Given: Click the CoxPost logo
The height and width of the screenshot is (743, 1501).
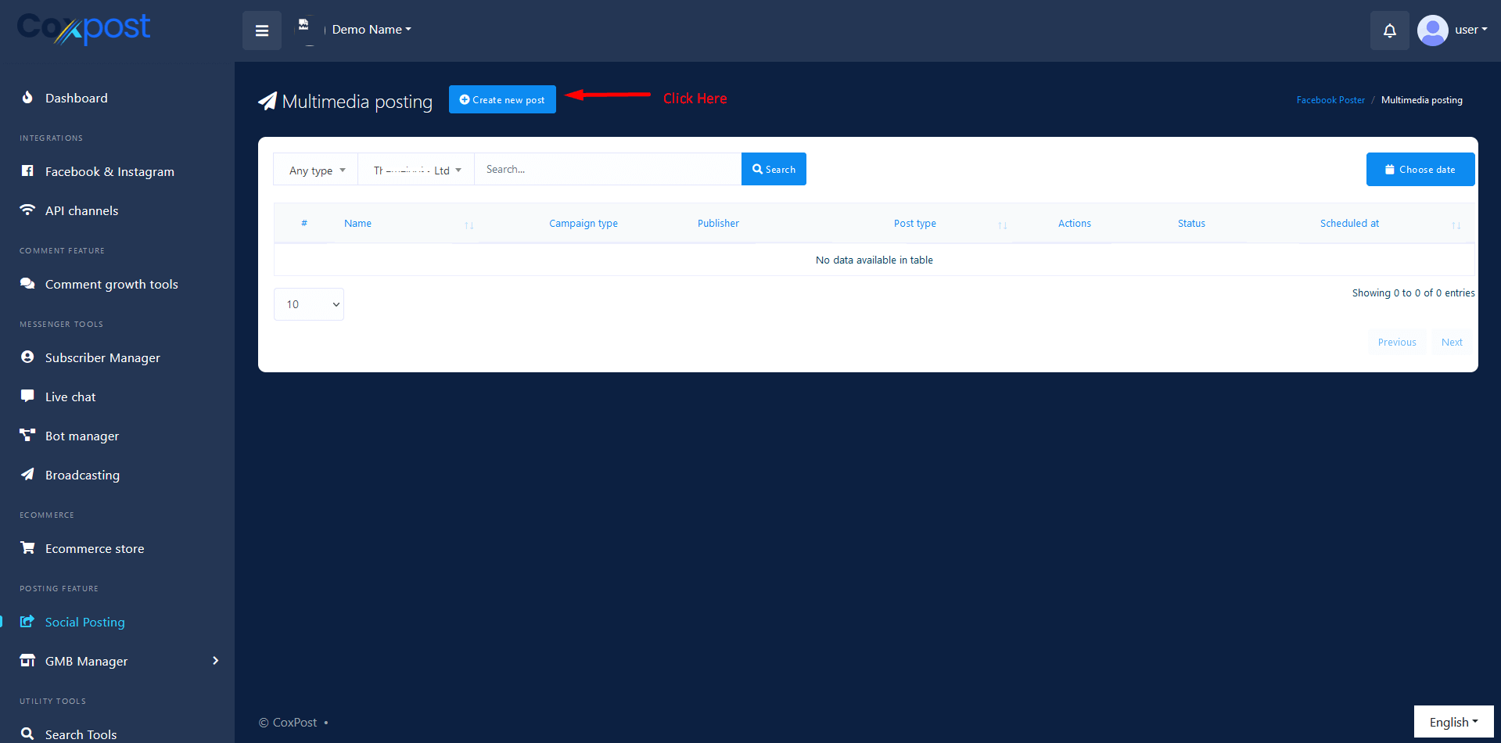Looking at the screenshot, I should 84,29.
